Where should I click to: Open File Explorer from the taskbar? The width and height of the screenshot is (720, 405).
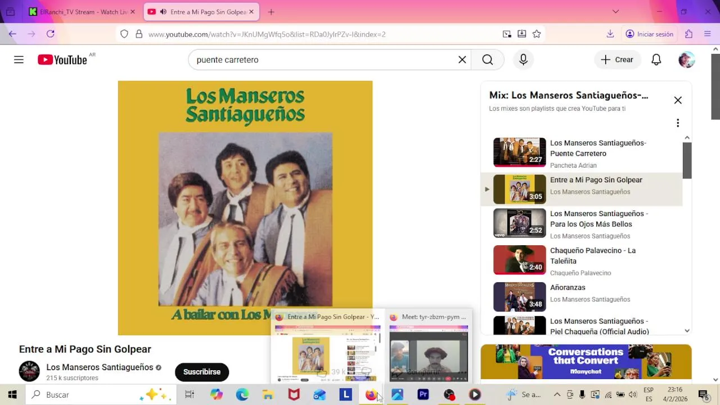(268, 394)
